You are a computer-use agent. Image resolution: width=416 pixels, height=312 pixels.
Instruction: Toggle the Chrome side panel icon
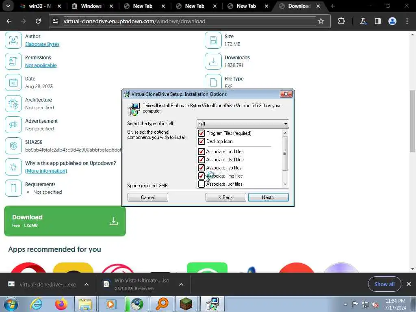coord(377,21)
